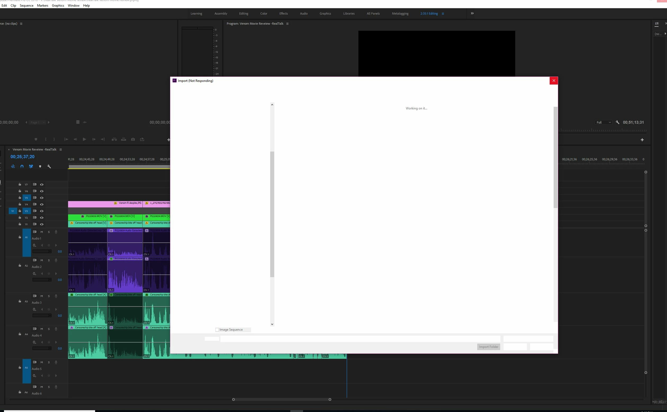Click the Add Marker icon in timeline
Viewport: 667px width, 412px height.
pos(40,166)
